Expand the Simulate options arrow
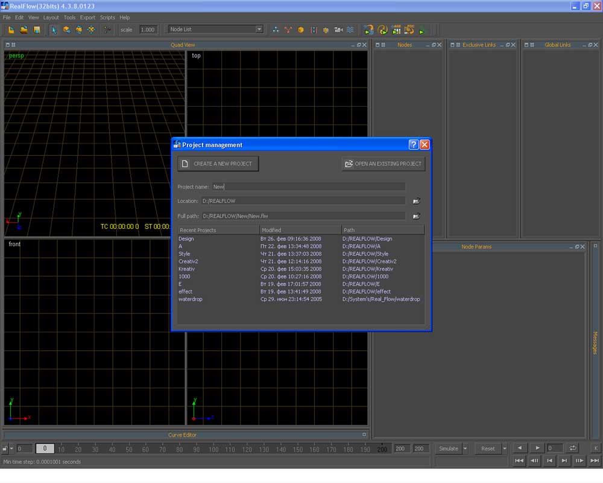The image size is (603, 483). (466, 449)
